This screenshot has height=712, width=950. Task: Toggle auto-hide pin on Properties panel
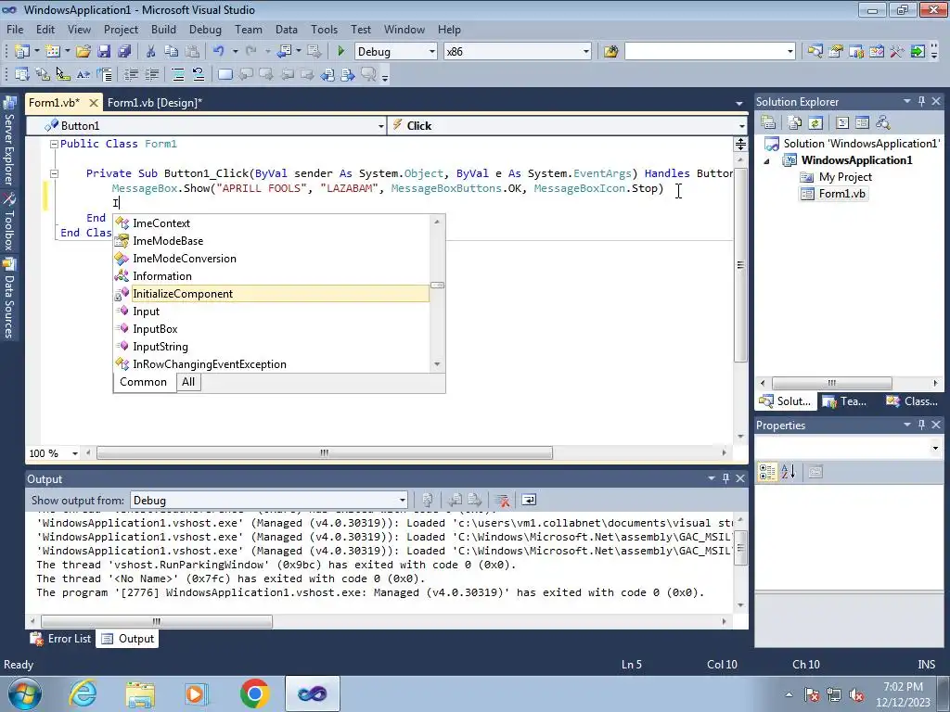click(921, 425)
